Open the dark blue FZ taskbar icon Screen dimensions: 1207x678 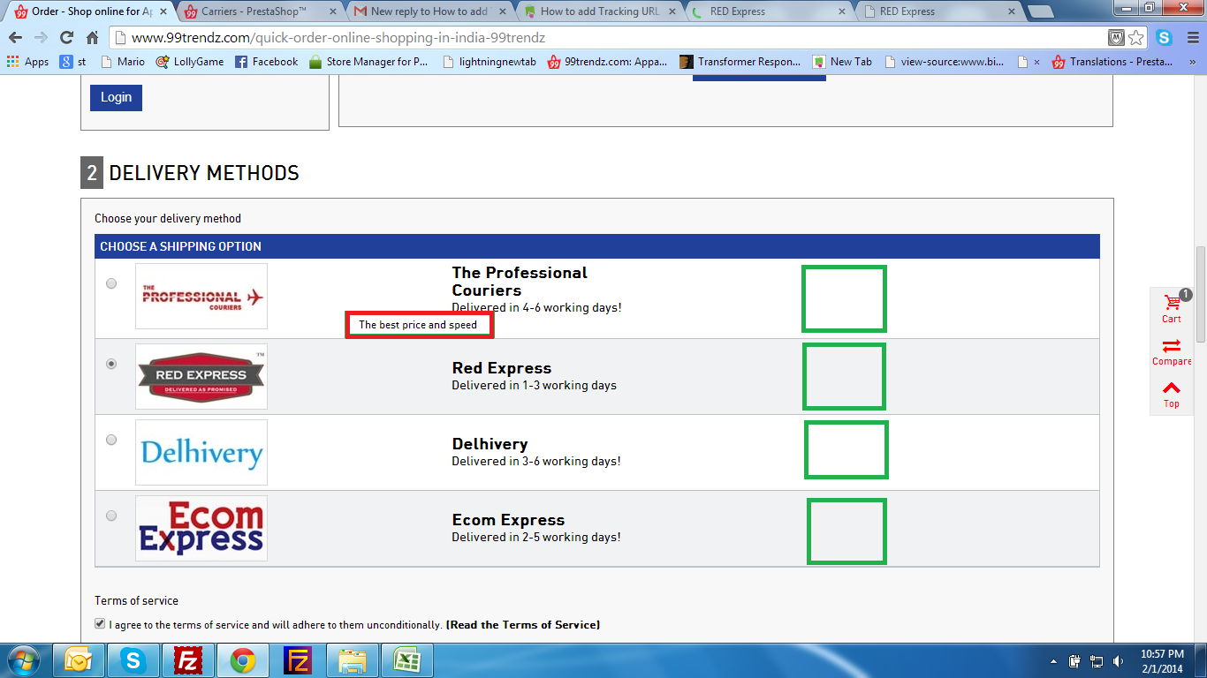pos(298,660)
